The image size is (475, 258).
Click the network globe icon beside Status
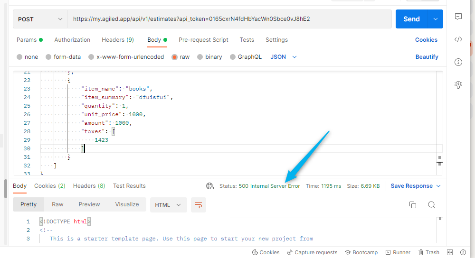tap(210, 186)
